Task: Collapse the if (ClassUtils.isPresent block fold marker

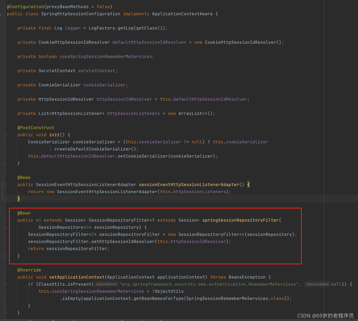Action: point(5,284)
